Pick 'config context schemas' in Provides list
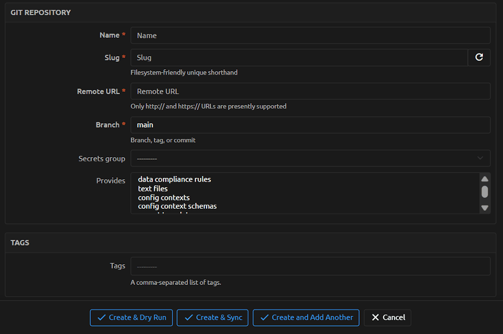The image size is (503, 334). (x=177, y=206)
